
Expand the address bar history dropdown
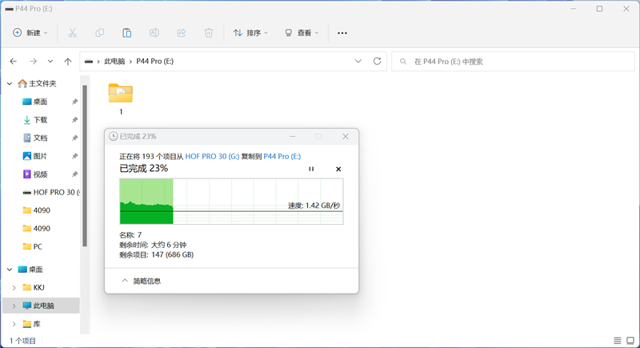point(358,61)
